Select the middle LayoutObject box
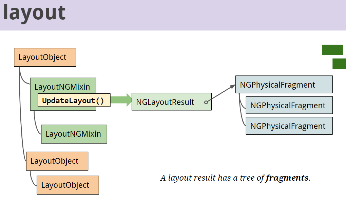This screenshot has height=205, width=346. click(57, 161)
